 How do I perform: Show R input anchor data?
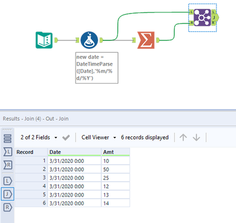(8, 165)
